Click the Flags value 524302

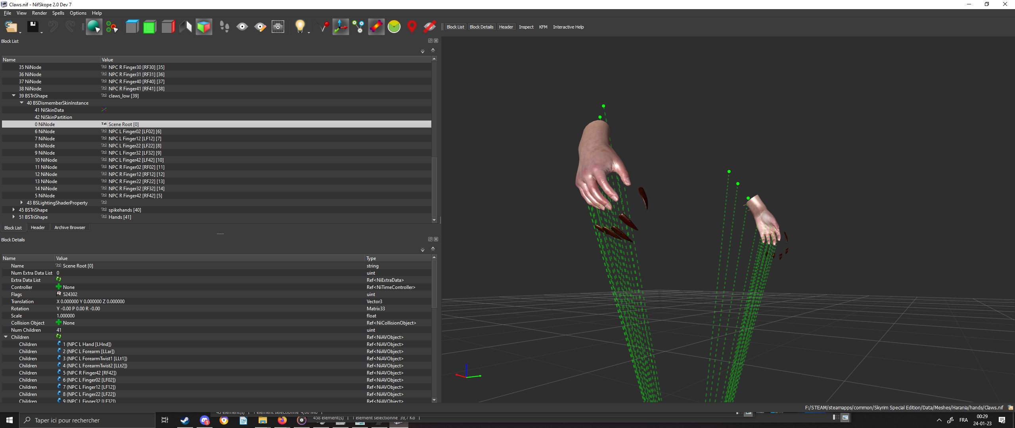70,294
